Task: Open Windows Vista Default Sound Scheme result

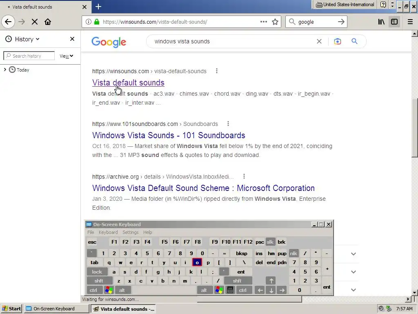Action: 203,188
